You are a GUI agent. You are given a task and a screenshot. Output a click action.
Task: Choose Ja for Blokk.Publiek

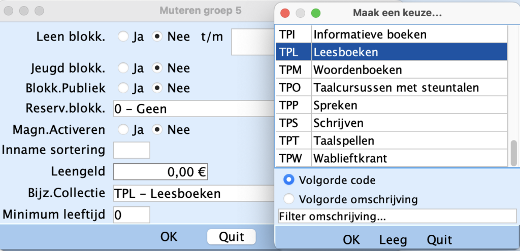123,88
